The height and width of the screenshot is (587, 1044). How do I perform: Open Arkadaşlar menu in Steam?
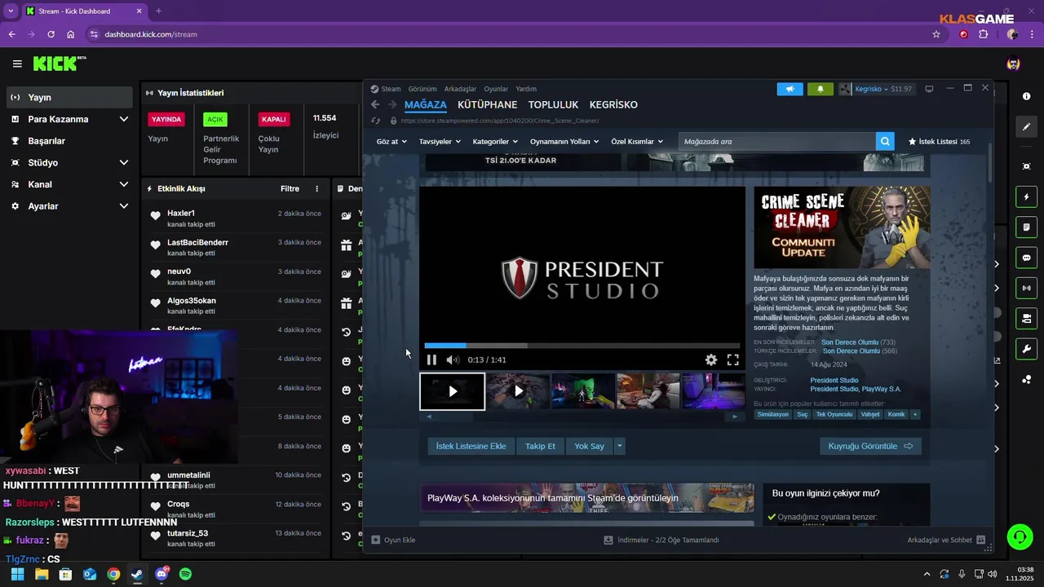coord(460,89)
